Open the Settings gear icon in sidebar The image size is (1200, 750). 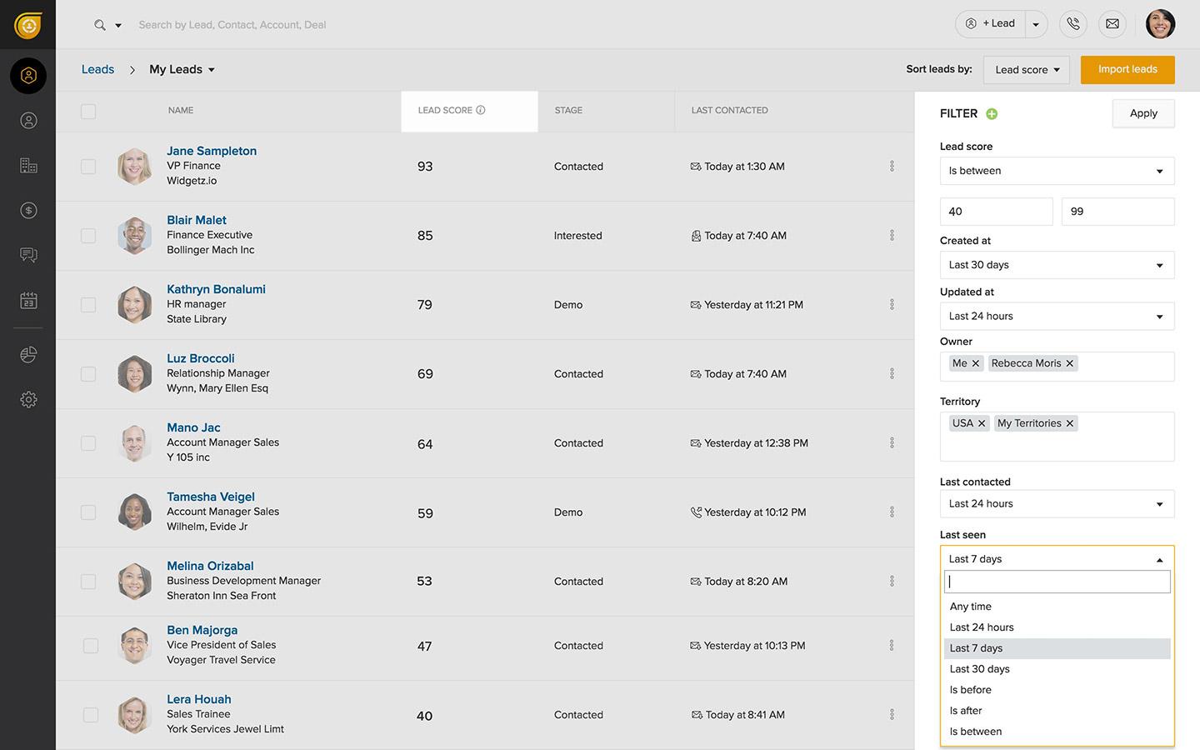[x=28, y=400]
